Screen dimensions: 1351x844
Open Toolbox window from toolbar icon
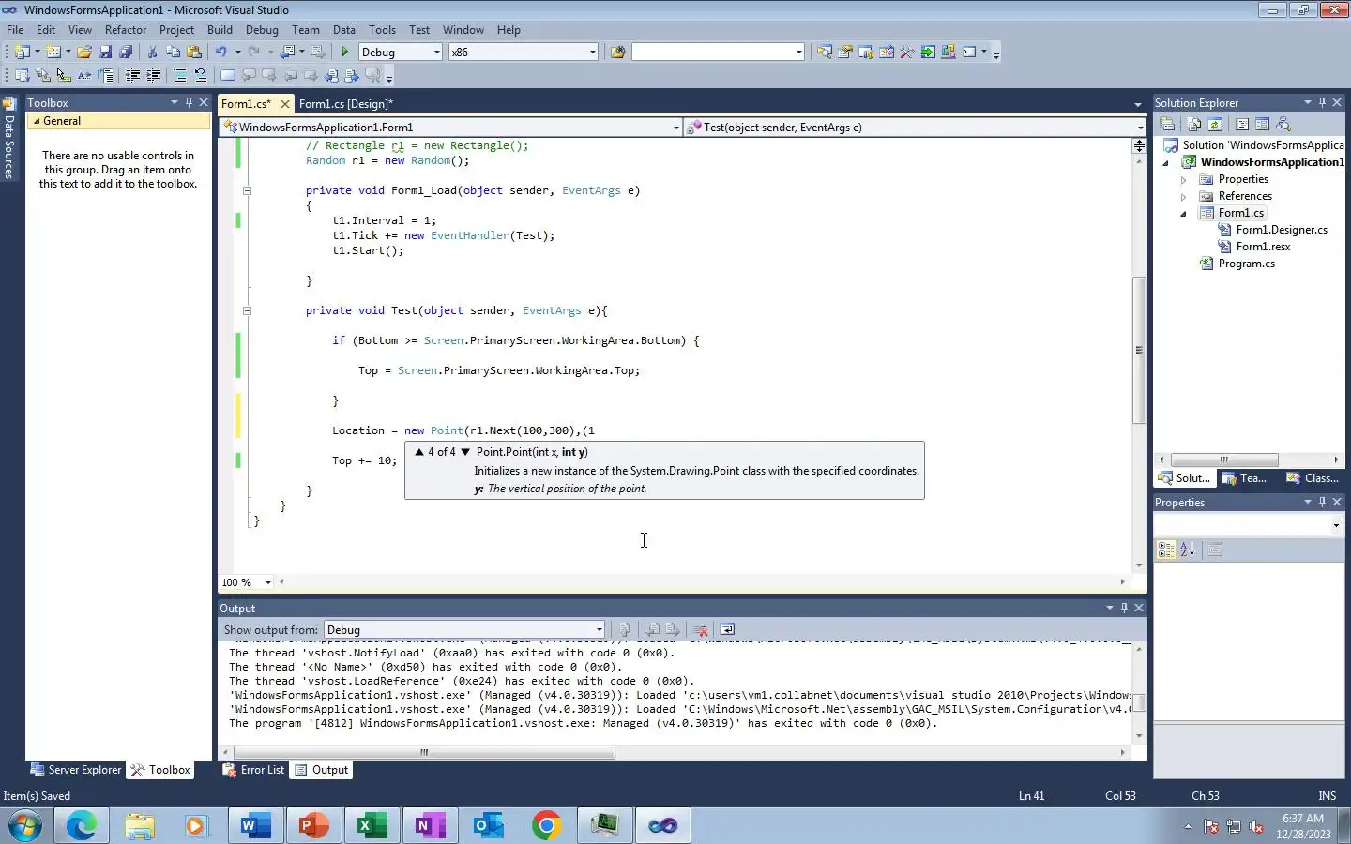907,53
